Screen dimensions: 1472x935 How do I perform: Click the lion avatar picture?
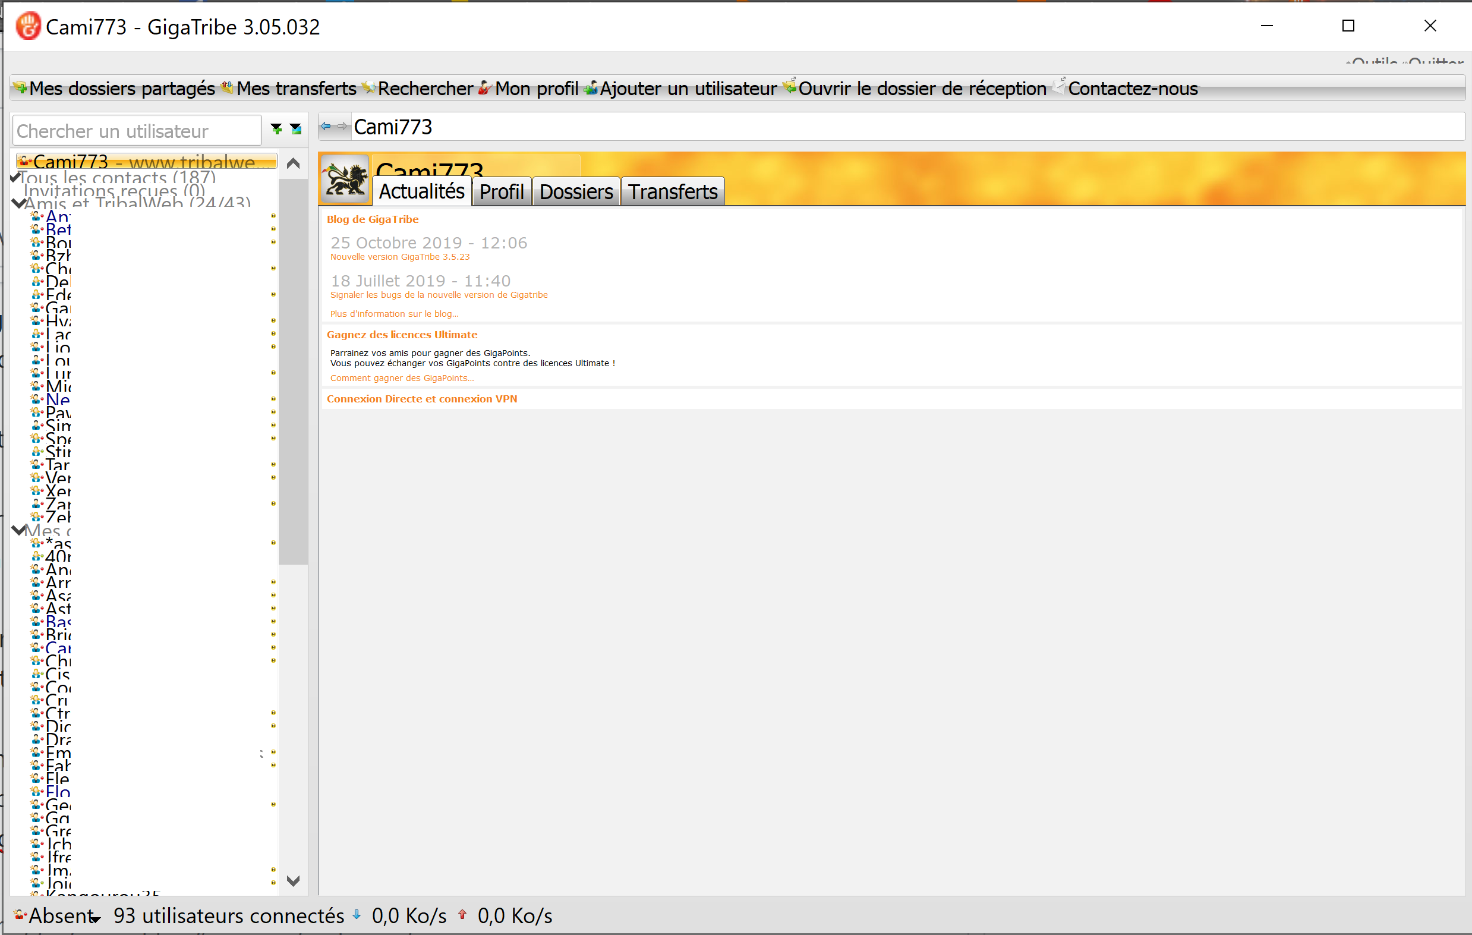click(x=345, y=180)
